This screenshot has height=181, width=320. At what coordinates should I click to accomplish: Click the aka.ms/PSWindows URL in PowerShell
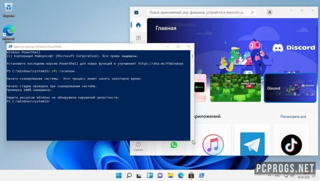pyautogui.click(x=161, y=64)
